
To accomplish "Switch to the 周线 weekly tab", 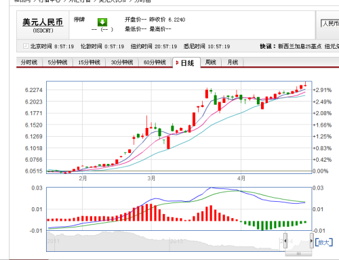I will coord(211,62).
